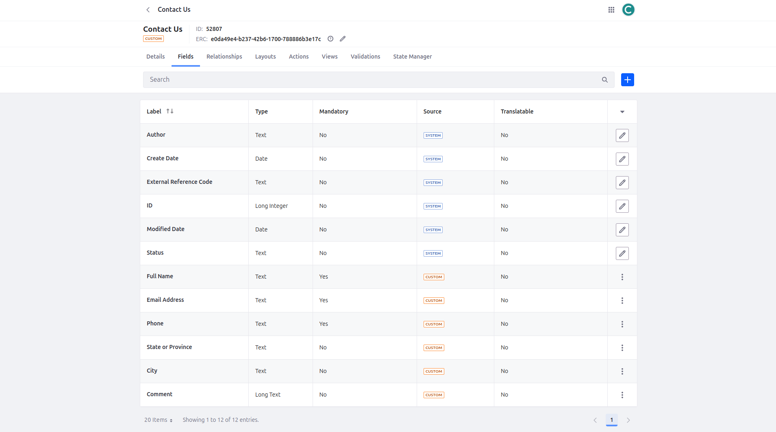
Task: Open the actions menu for Comment
Action: tap(622, 395)
